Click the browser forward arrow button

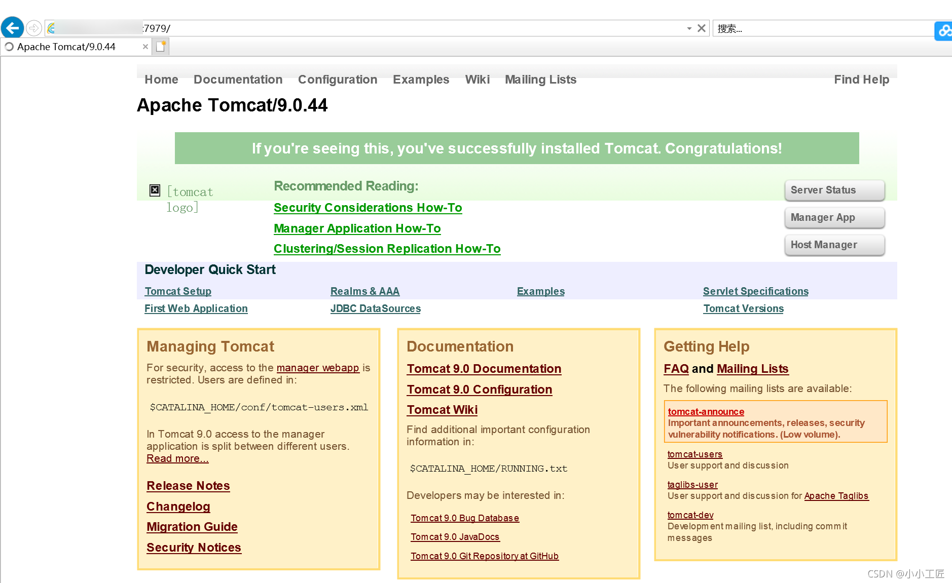point(33,28)
